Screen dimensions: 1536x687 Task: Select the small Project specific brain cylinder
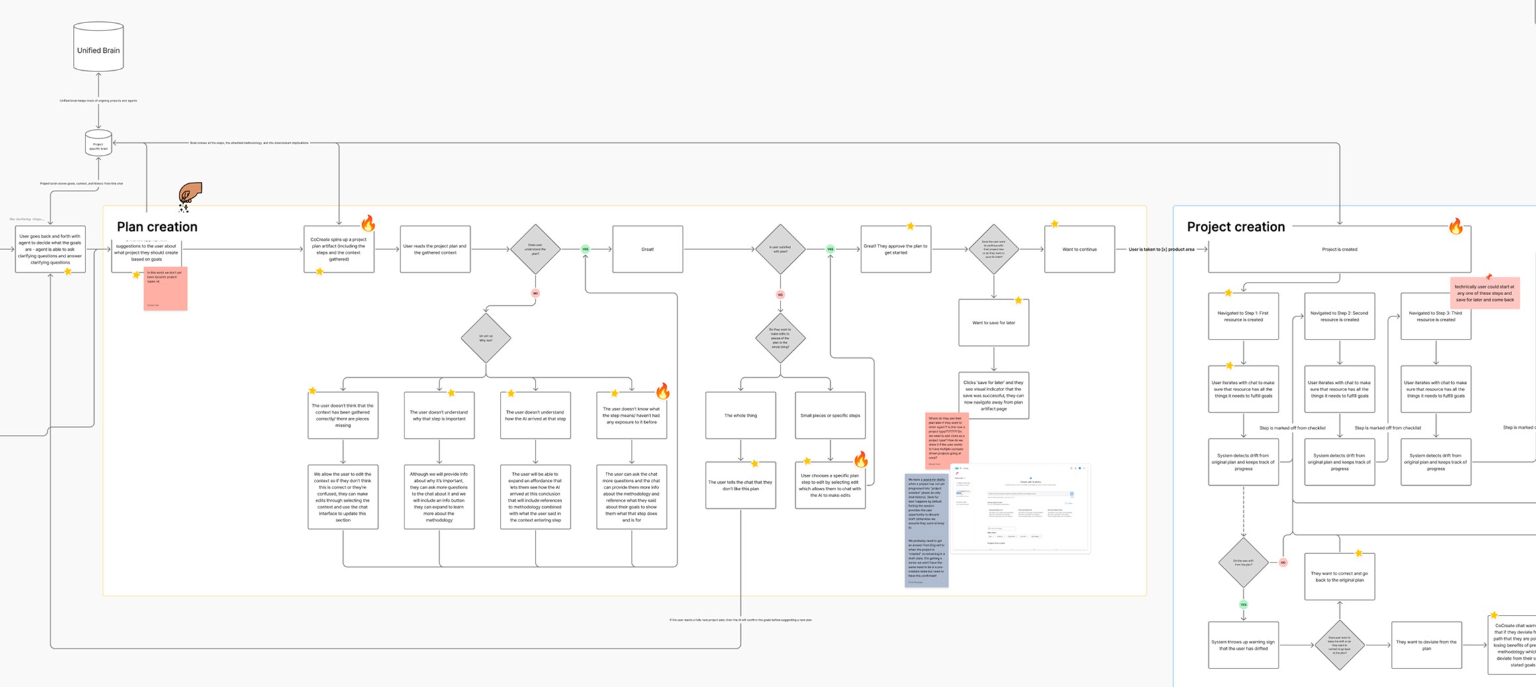(x=99, y=143)
